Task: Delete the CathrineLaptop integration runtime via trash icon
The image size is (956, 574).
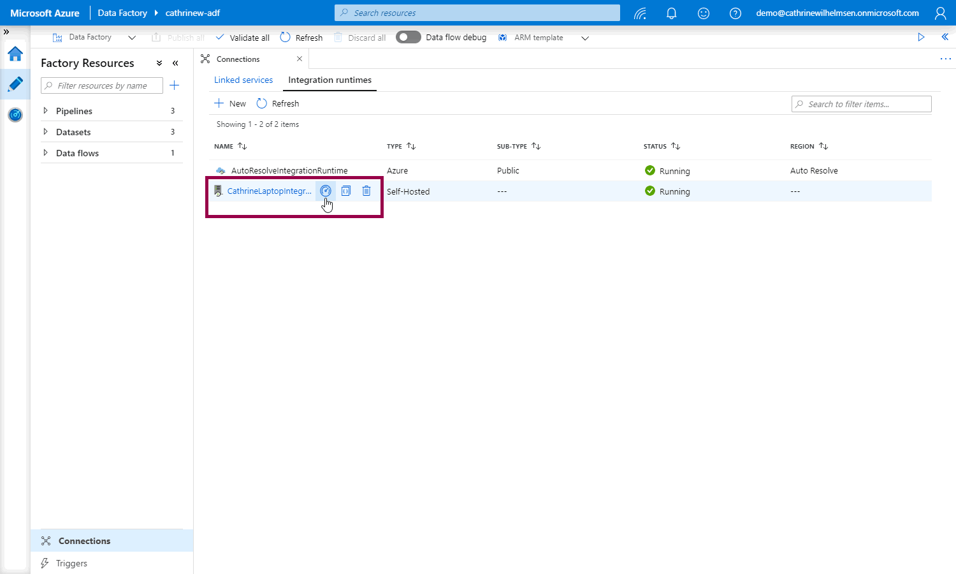Action: click(x=366, y=191)
